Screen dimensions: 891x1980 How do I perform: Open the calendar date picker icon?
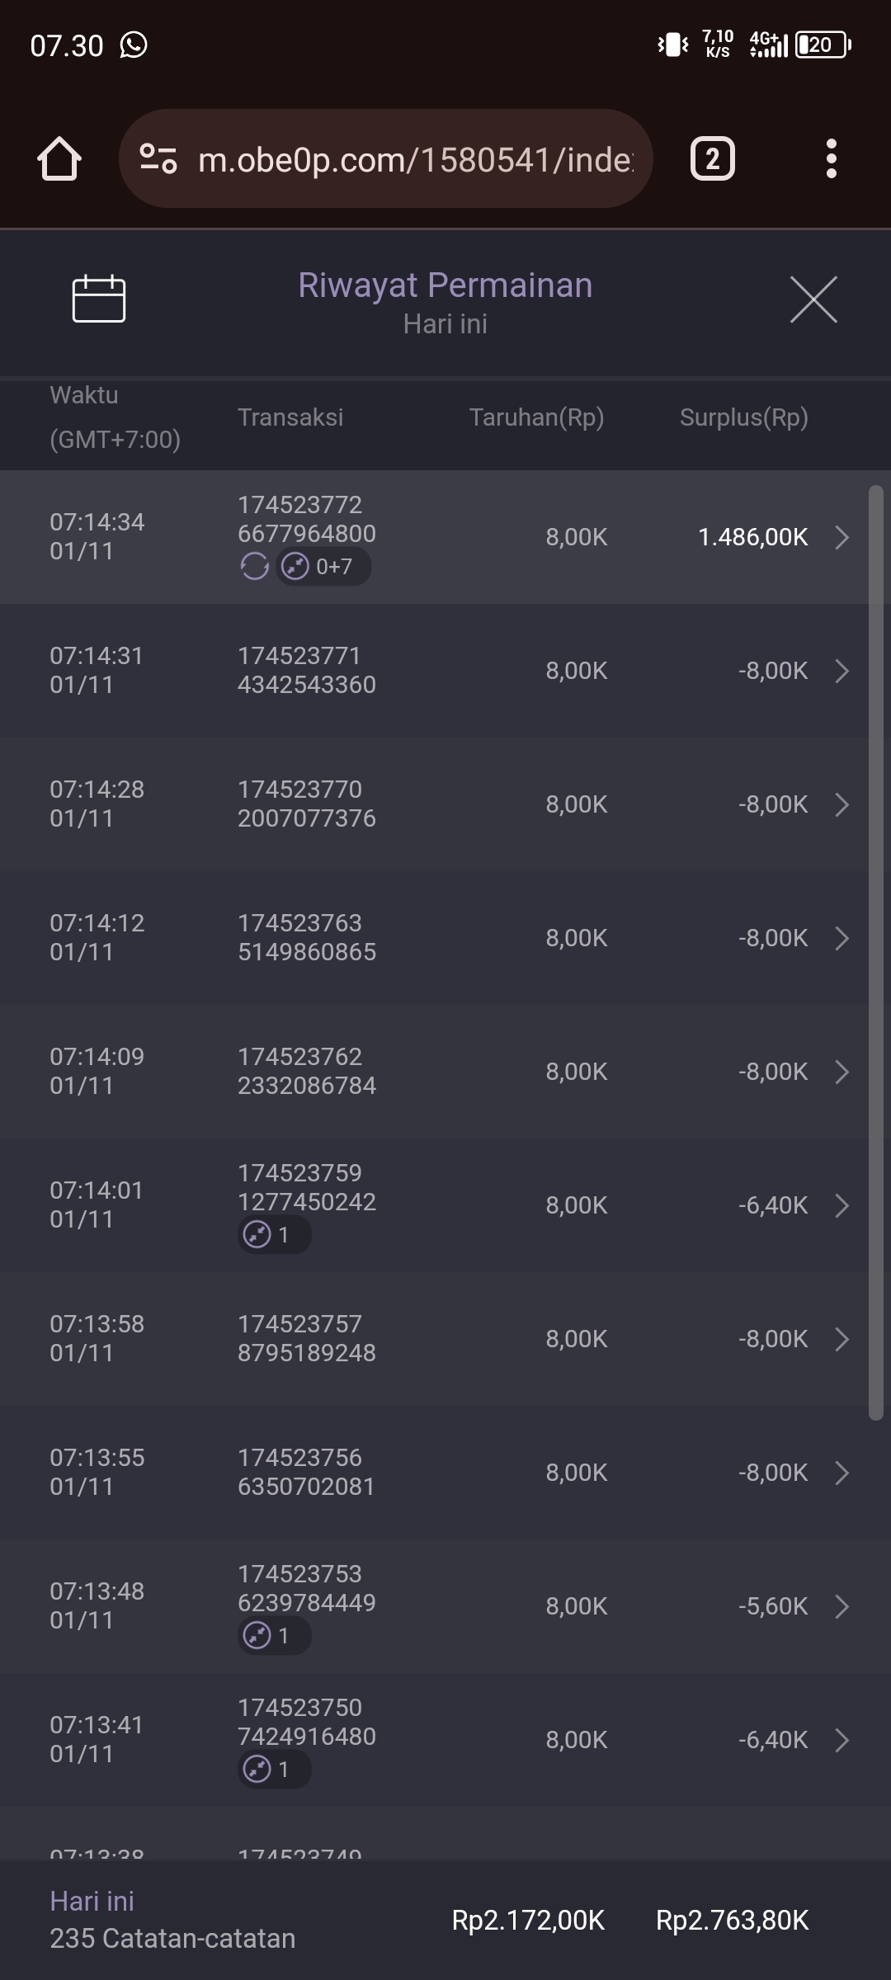[99, 298]
